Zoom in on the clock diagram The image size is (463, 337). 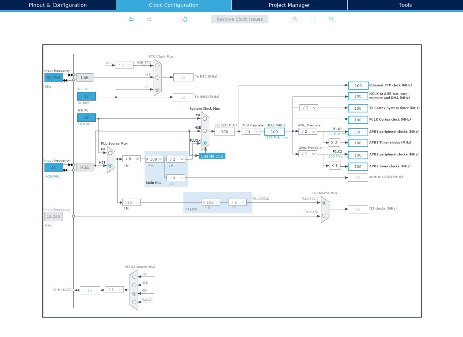point(295,19)
